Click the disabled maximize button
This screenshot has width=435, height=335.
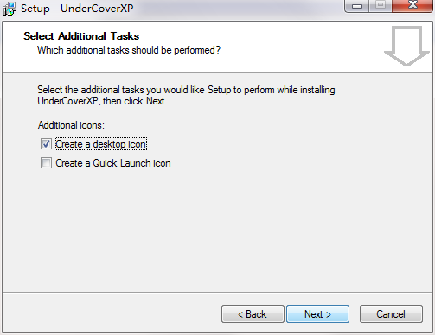point(381,6)
